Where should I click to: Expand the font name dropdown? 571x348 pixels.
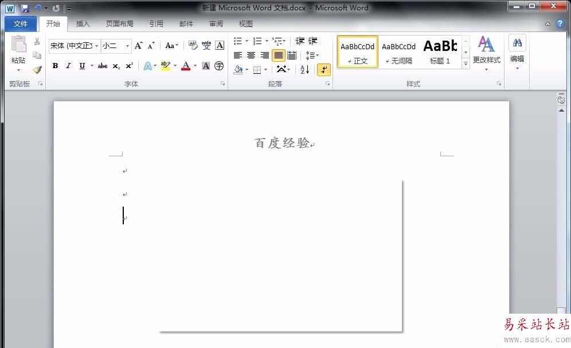96,46
